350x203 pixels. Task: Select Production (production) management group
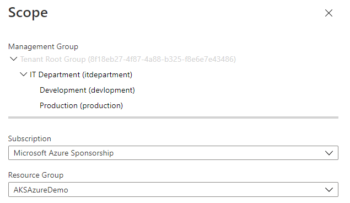click(x=81, y=105)
